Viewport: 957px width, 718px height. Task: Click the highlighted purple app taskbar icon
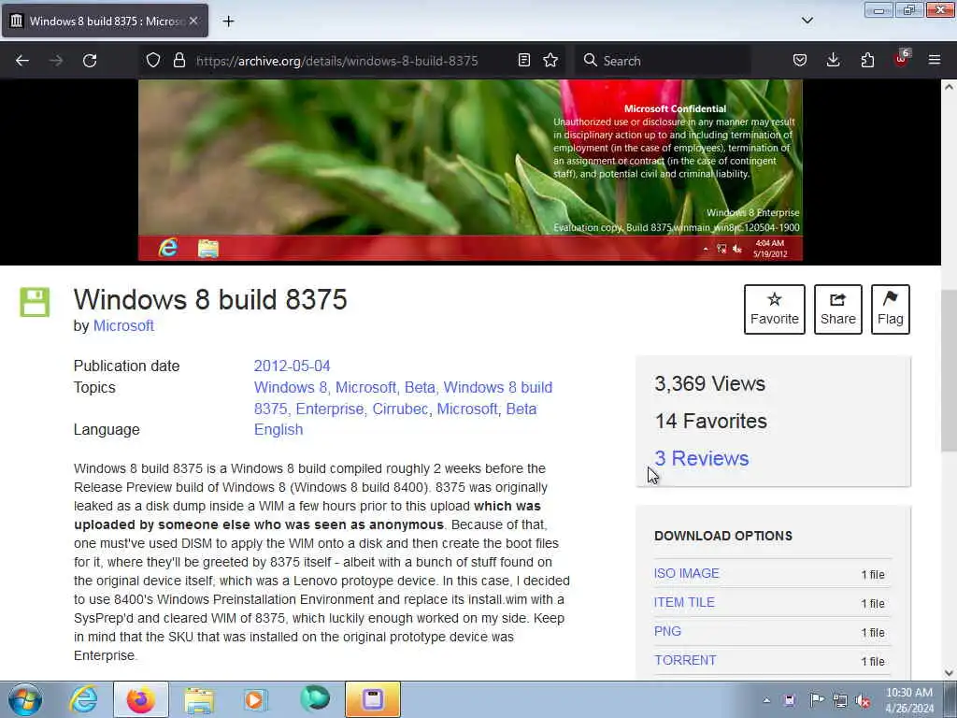coord(372,699)
